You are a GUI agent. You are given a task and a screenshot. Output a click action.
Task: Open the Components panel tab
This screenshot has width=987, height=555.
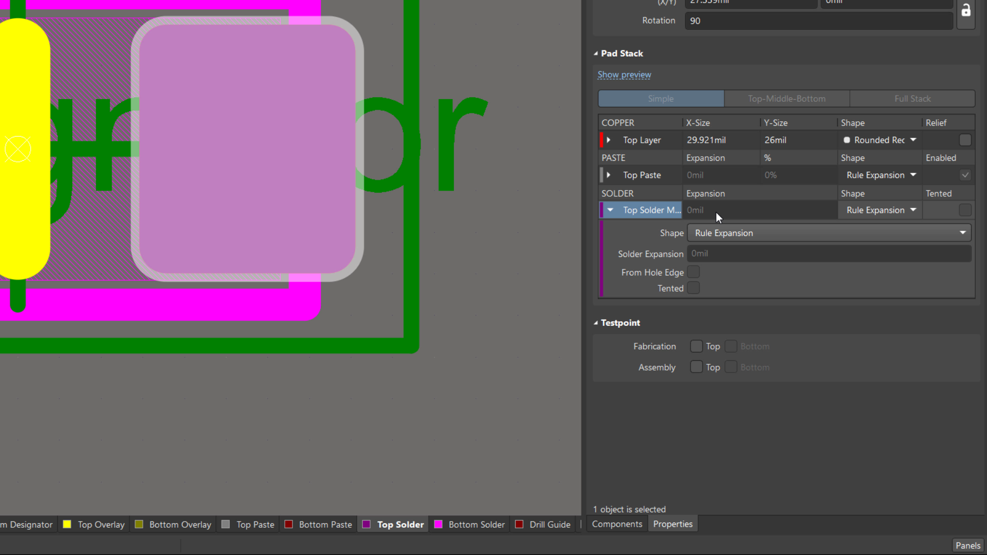(x=617, y=524)
